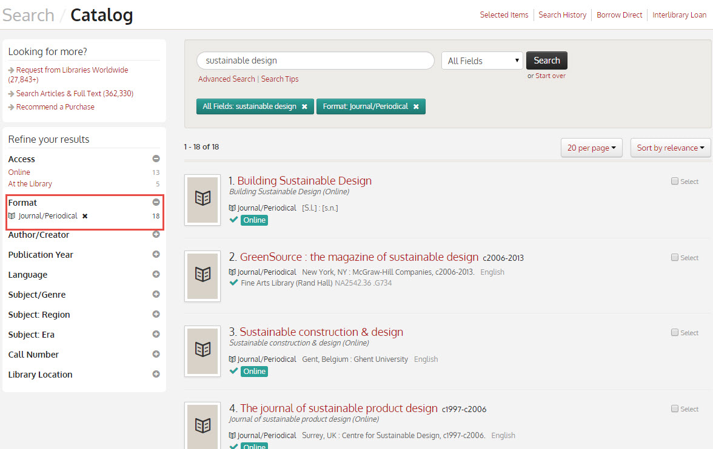Viewport: 713px width, 449px height.
Task: Expand the Author/Creator facet
Action: [156, 234]
